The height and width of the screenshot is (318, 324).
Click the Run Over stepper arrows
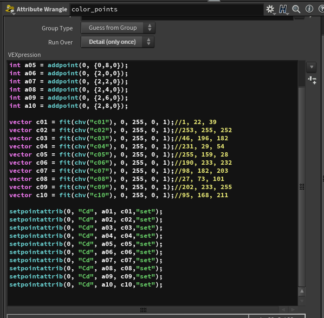click(x=148, y=42)
